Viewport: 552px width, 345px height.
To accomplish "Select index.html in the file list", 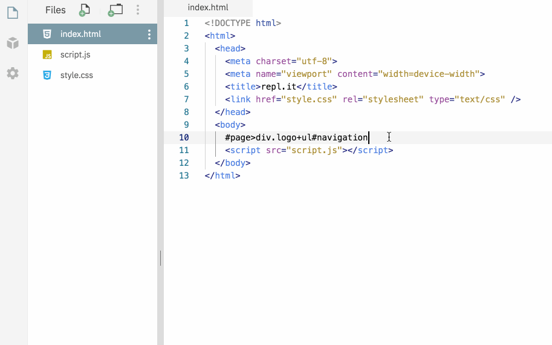I will [80, 34].
